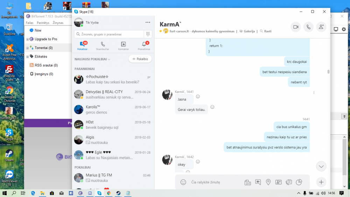Click the create poll icon
This screenshot has width=350, height=197.
pos(299,182)
